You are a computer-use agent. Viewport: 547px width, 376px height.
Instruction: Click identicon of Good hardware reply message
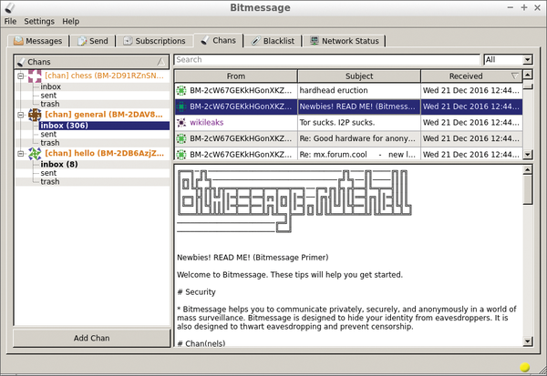(181, 138)
